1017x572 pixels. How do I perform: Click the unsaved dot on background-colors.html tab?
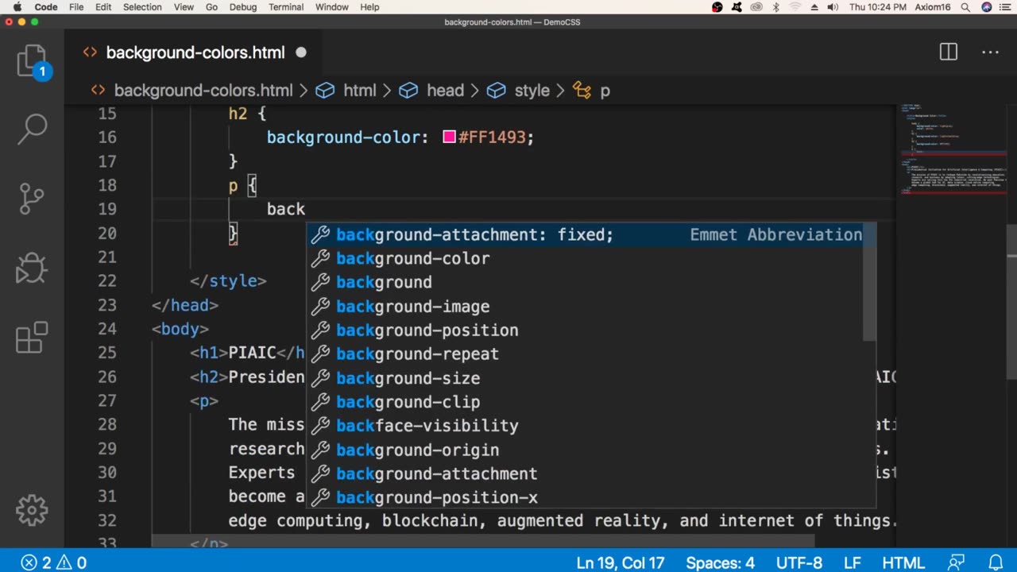click(301, 52)
